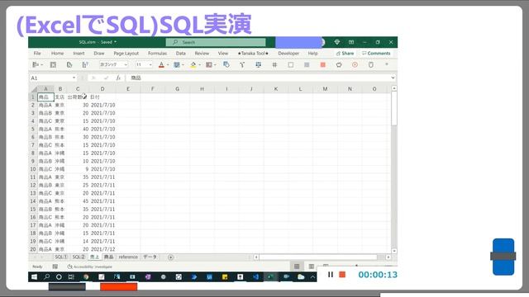Viewport: 529px width, 297px height.
Task: Click the Insert Function fx icon
Action: pos(118,78)
